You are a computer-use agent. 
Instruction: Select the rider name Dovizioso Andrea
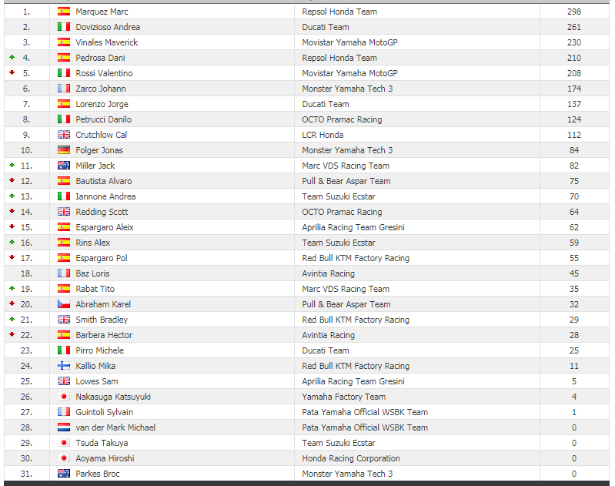tap(108, 27)
